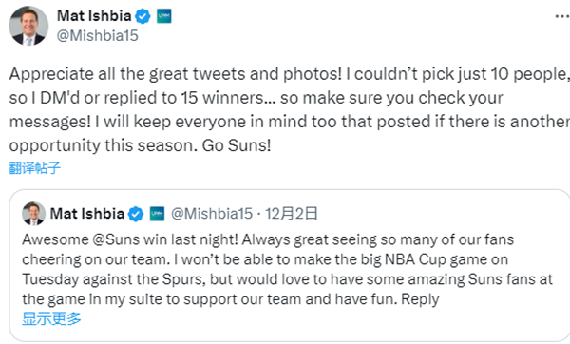Open the Mat Ishbia name at top
The image size is (570, 344).
coord(94,16)
